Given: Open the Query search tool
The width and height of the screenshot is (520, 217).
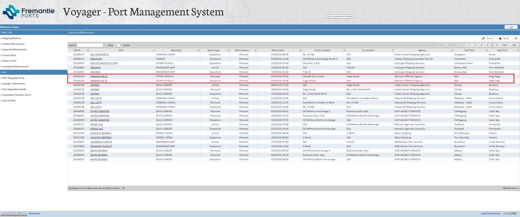Looking at the screenshot, I should tap(487, 38).
